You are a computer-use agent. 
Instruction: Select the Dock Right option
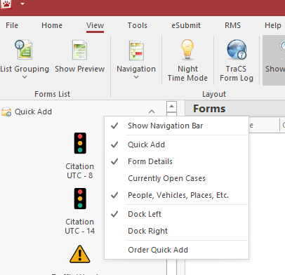176,231
